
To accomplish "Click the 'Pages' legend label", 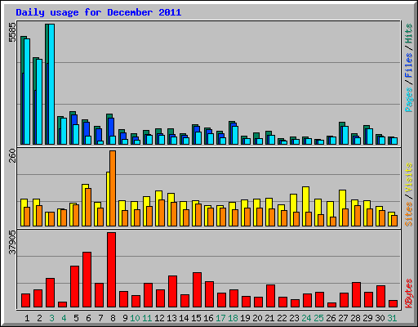I will 408,100.
